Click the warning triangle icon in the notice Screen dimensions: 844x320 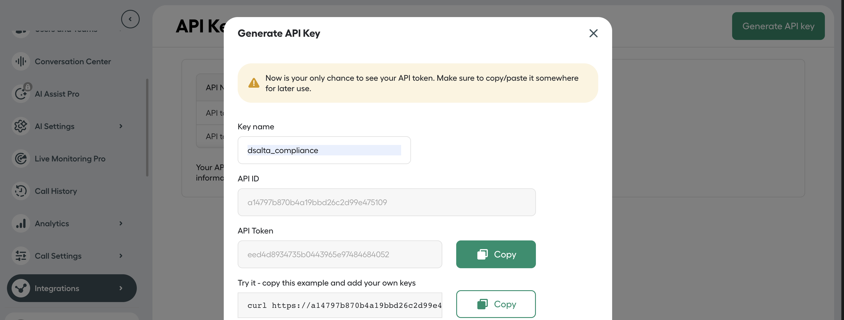coord(254,83)
